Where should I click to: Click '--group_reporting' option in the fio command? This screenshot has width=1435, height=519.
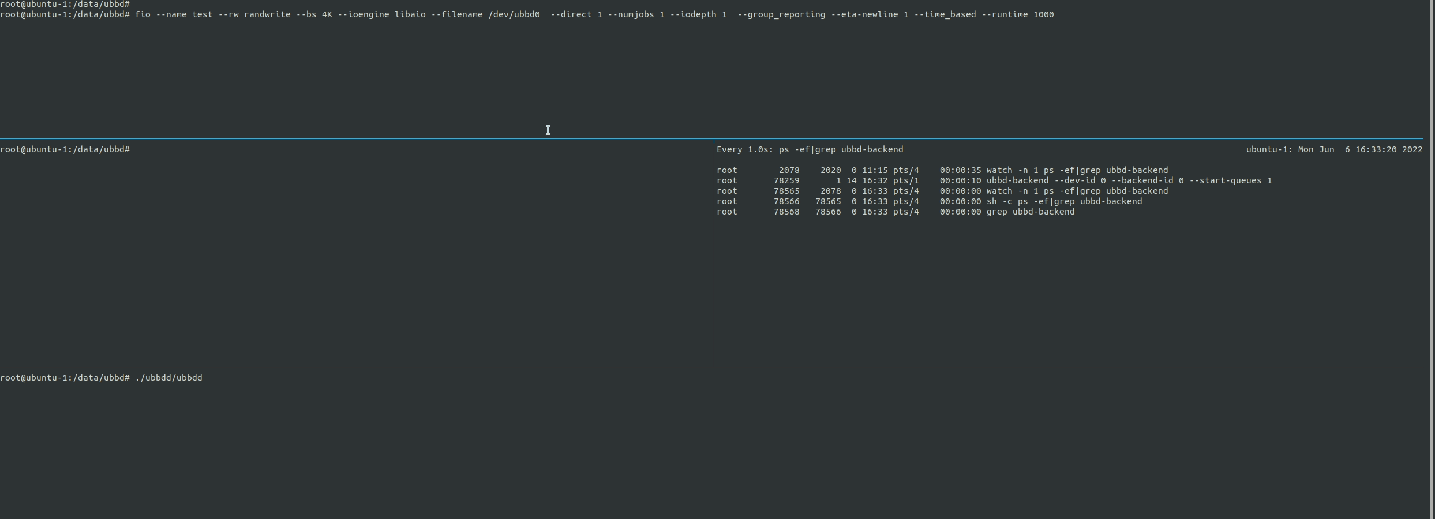[x=781, y=14]
